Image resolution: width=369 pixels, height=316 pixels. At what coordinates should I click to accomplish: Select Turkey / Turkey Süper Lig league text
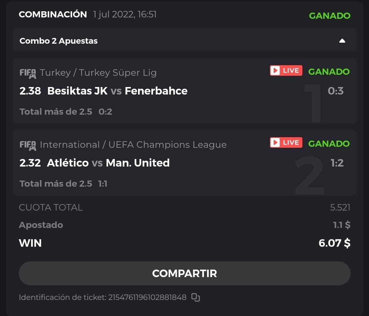coord(98,73)
